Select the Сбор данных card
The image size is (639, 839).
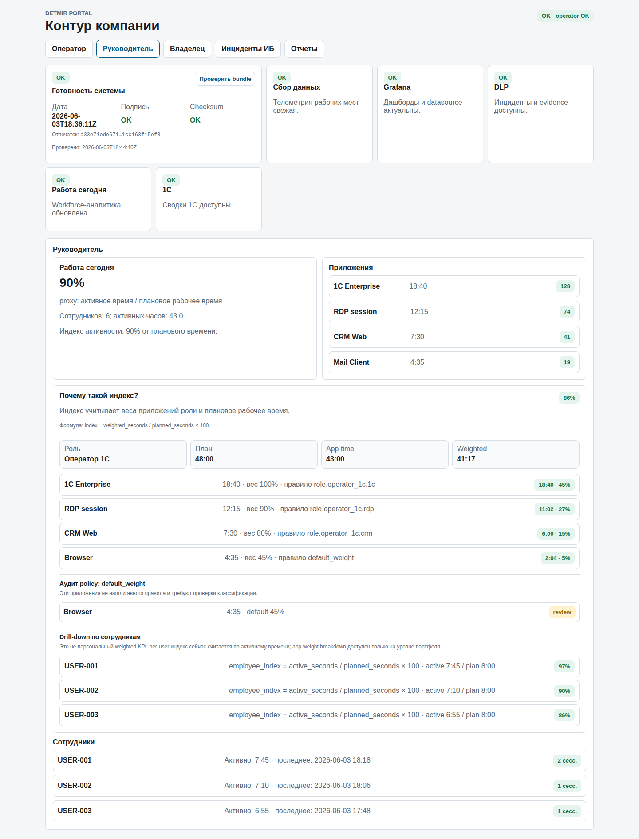point(319,114)
